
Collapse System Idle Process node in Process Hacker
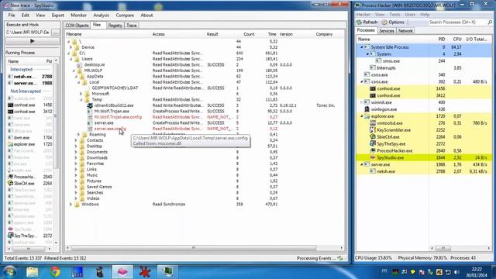click(362, 47)
